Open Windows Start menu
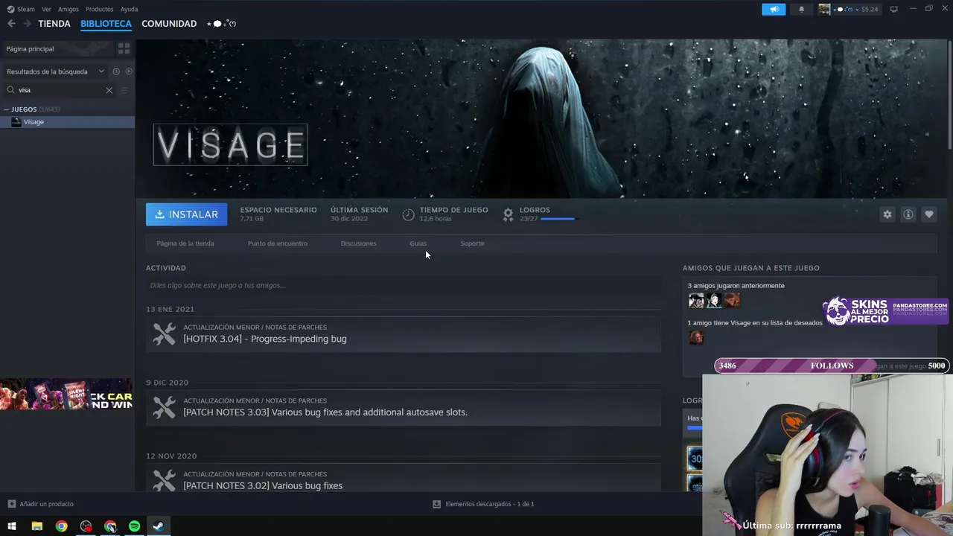The image size is (953, 536). coord(12,526)
